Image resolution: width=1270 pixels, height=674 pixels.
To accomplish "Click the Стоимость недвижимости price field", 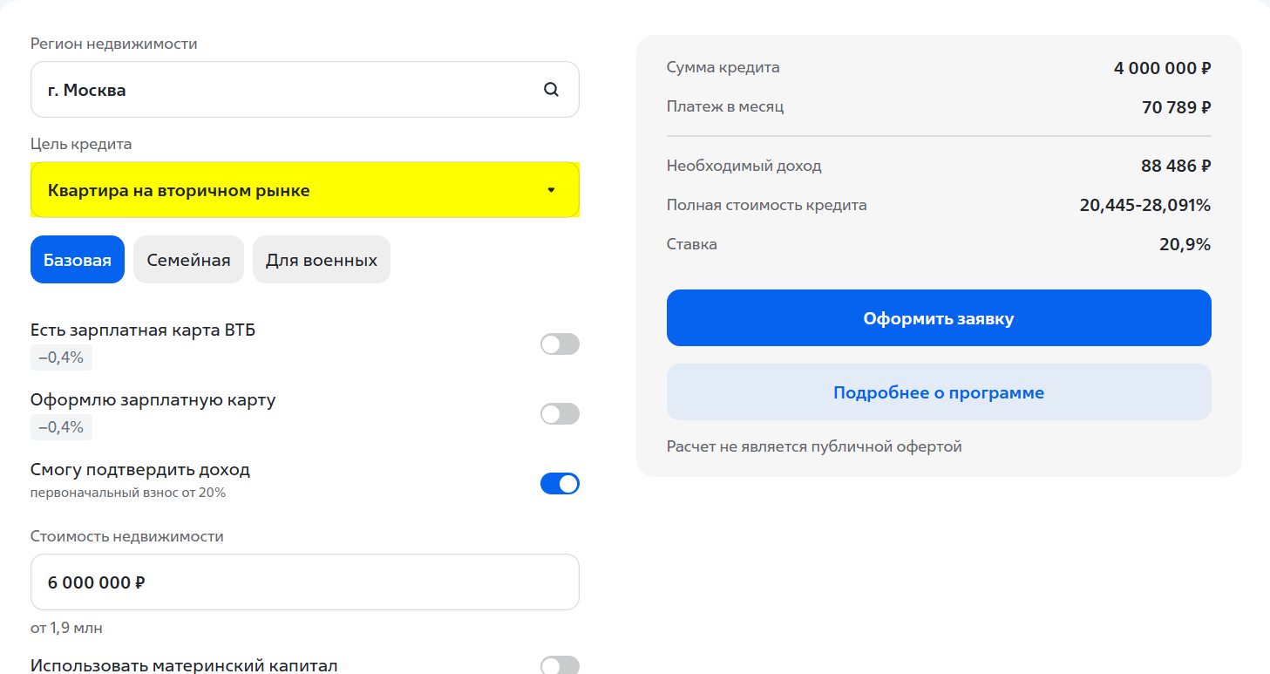I will tap(305, 582).
